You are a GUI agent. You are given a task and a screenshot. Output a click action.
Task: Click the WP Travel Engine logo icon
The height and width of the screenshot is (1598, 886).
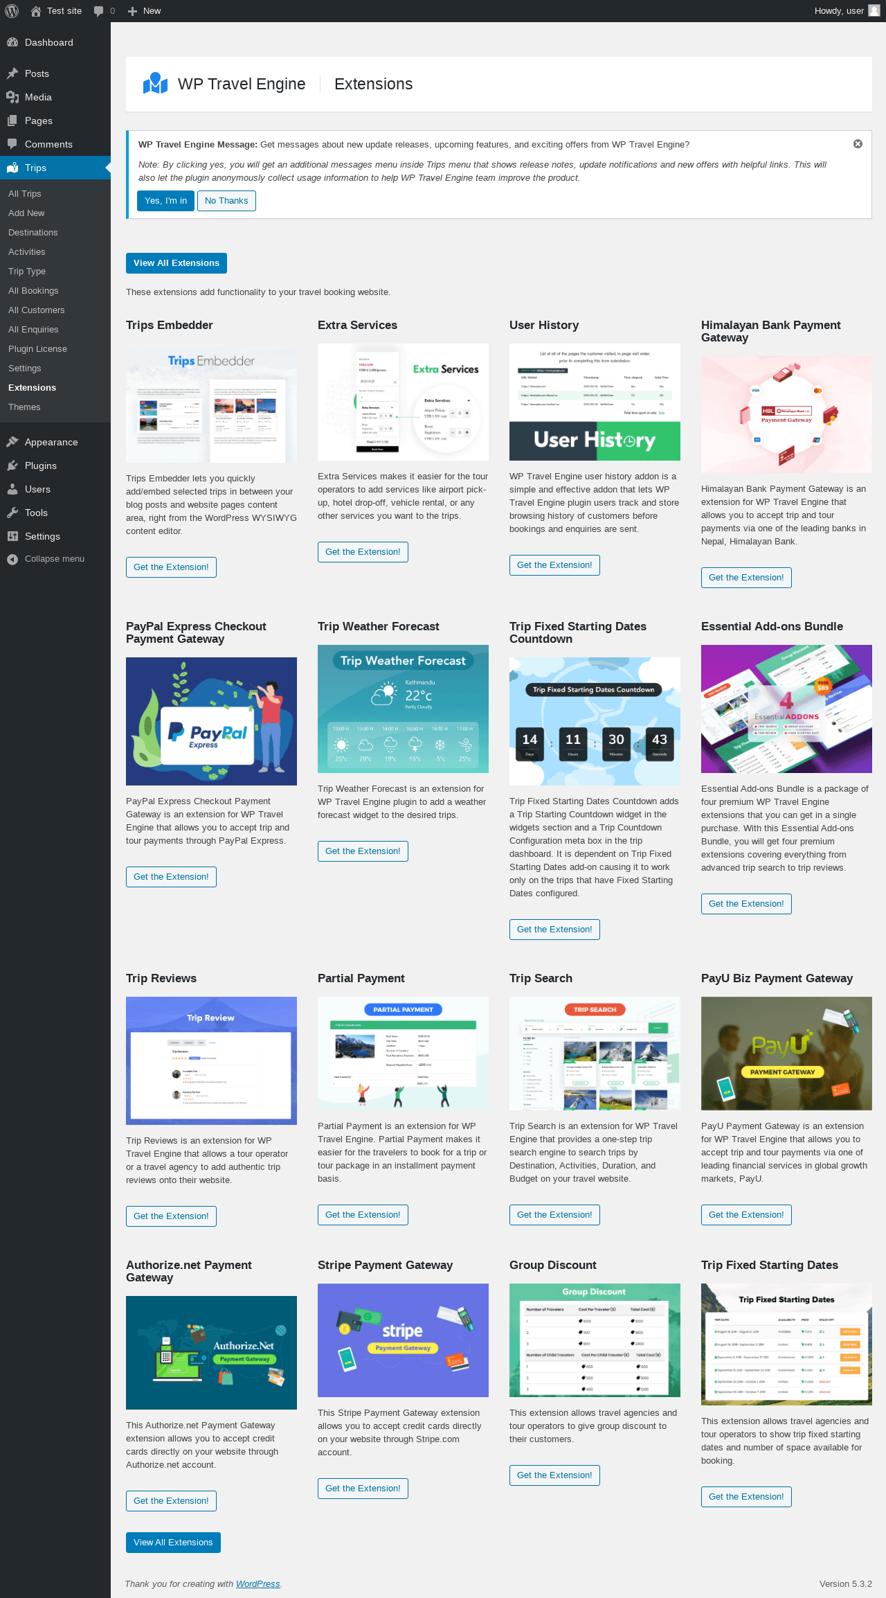(x=156, y=84)
